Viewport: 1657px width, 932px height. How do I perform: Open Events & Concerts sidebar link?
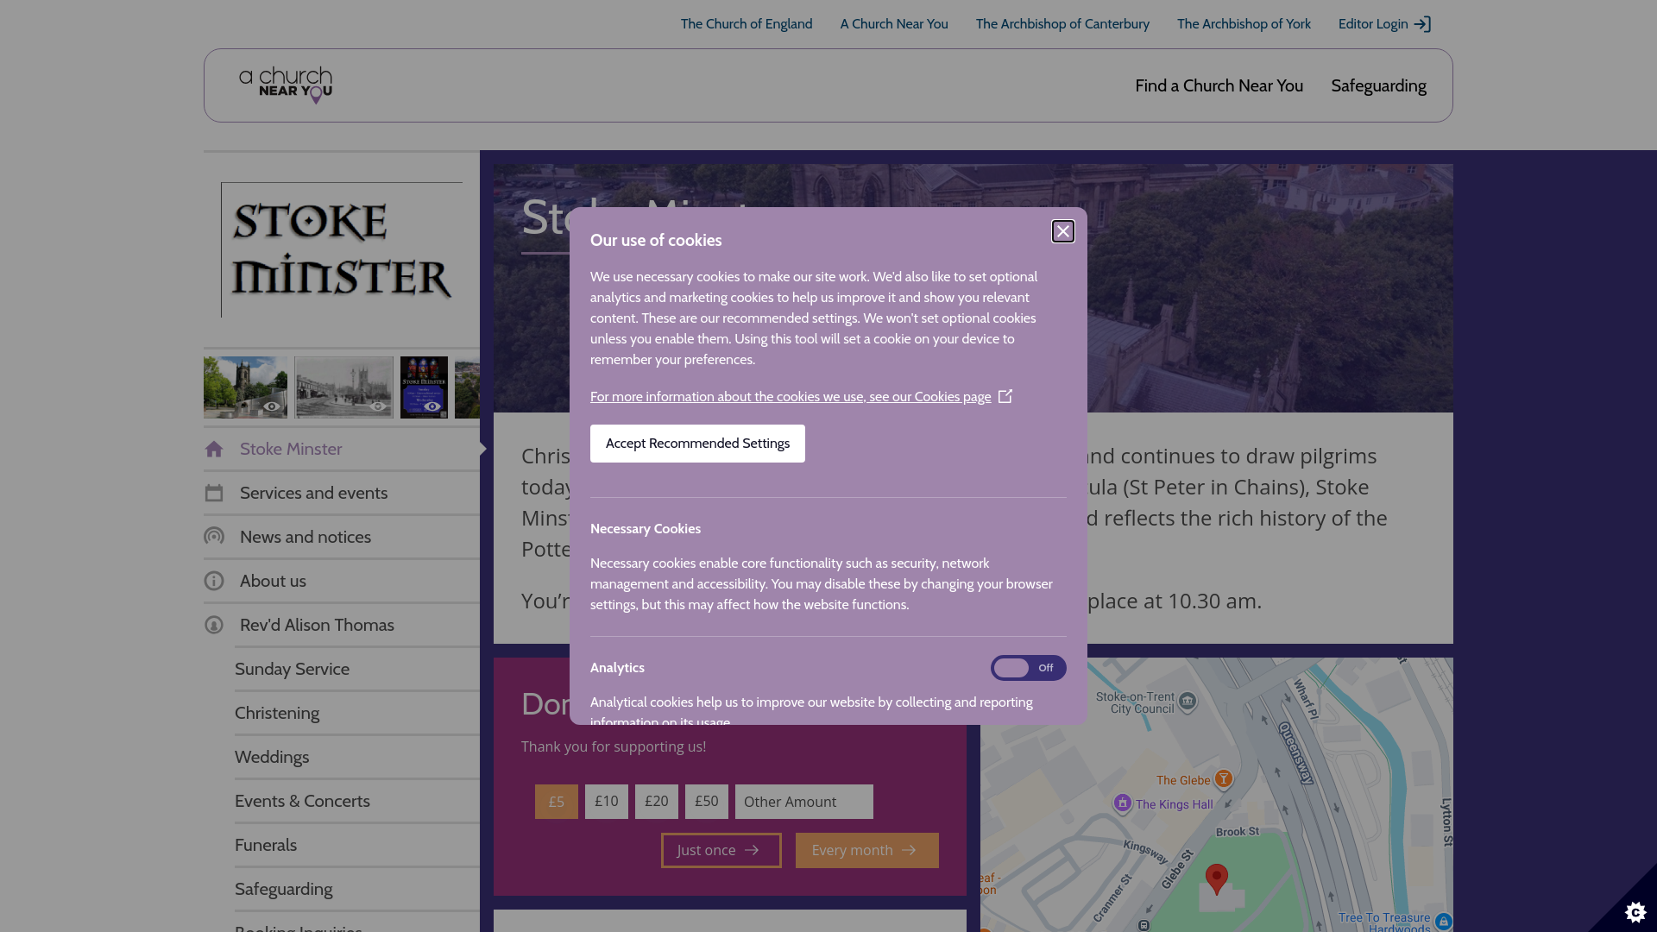point(357,801)
